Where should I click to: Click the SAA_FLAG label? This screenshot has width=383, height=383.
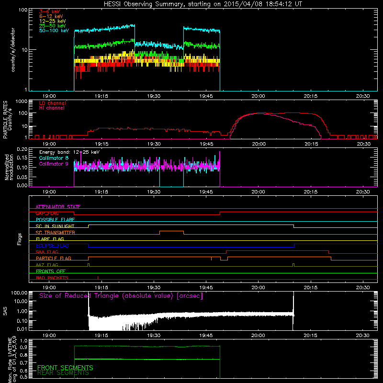[47, 252]
